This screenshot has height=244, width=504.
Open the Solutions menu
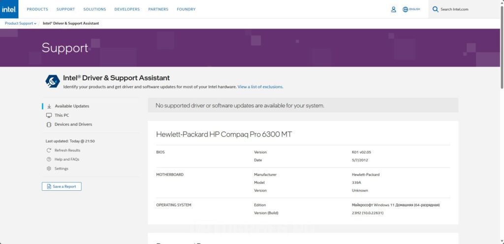[94, 9]
